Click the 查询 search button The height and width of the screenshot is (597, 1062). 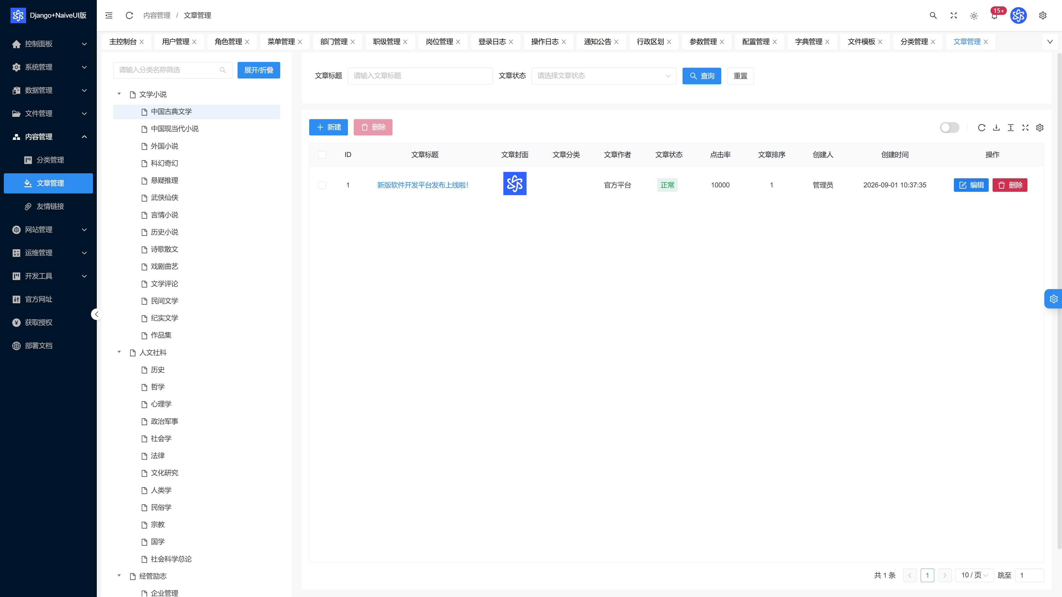702,76
